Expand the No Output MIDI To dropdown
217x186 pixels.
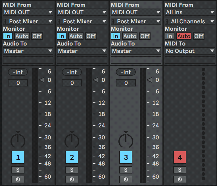click(190, 51)
